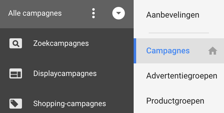Image resolution: width=224 pixels, height=113 pixels.
Task: Collapse the campaign list with the round arrow button
Action: coord(118,13)
